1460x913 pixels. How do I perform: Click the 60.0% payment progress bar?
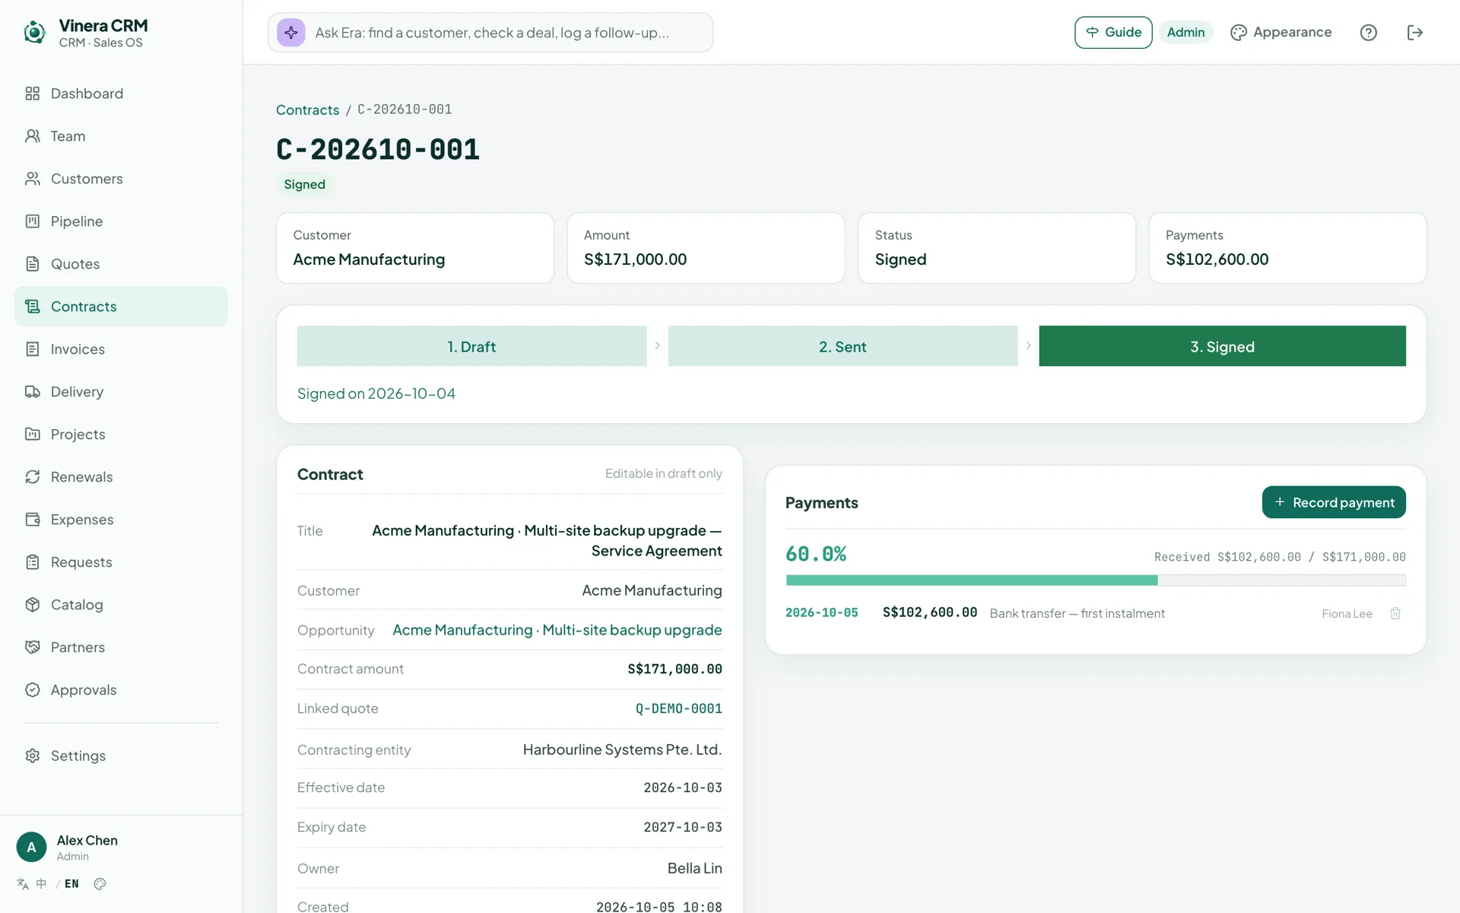[x=1095, y=581]
